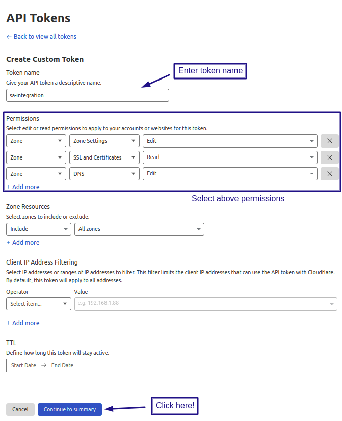Open the Zone Settings permission type dropdown
The image size is (342, 421).
(x=104, y=141)
